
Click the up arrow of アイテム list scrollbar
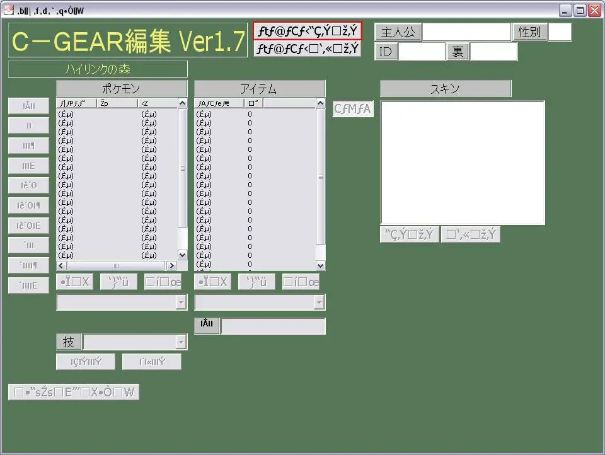(x=320, y=103)
